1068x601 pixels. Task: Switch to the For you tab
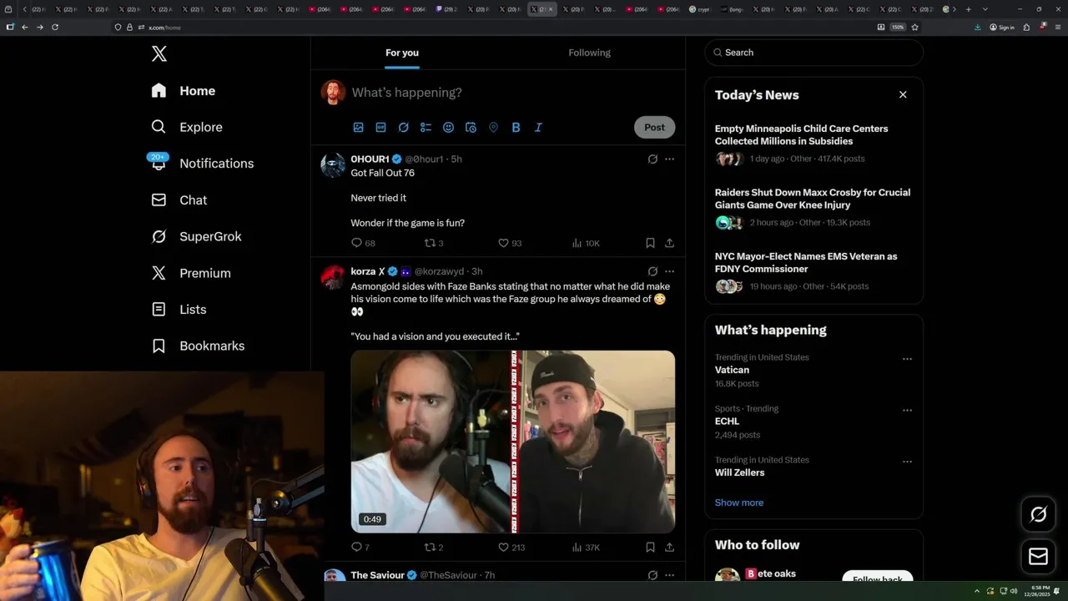pyautogui.click(x=402, y=53)
